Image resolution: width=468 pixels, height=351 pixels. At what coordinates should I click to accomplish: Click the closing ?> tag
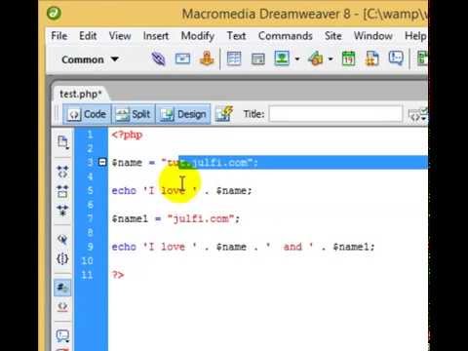pyautogui.click(x=118, y=275)
